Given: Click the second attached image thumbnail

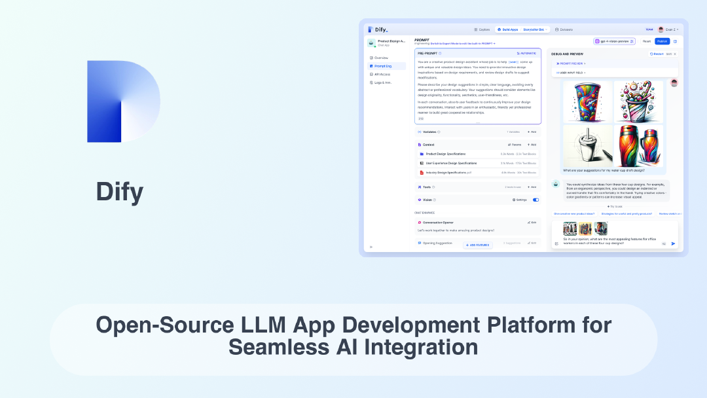Looking at the screenshot, I should click(x=585, y=228).
